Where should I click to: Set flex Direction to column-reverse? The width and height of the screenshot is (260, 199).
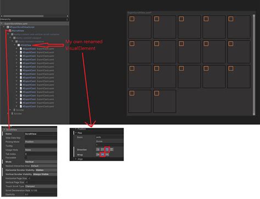tap(103, 150)
